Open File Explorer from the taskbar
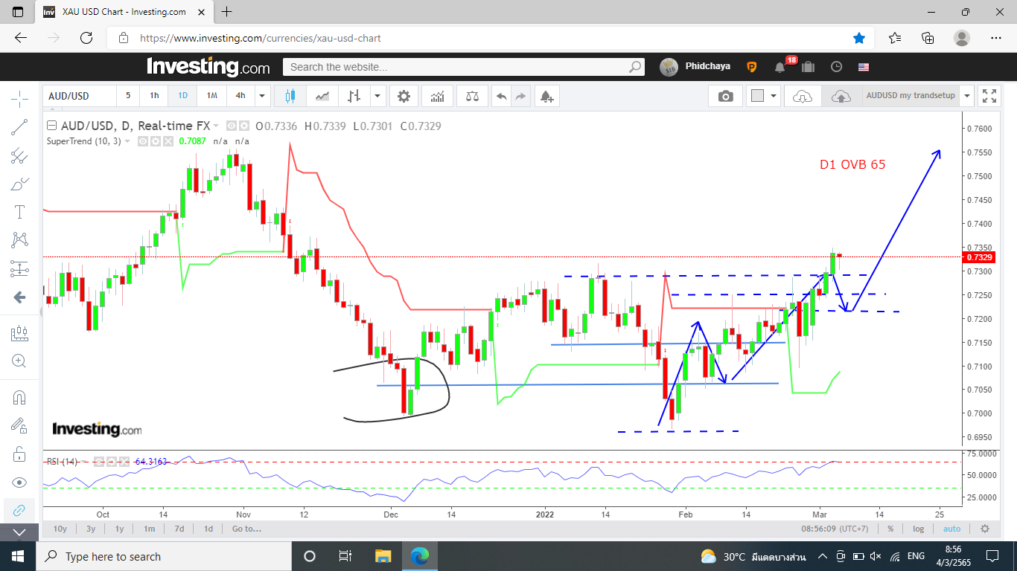The image size is (1017, 571). coord(383,556)
